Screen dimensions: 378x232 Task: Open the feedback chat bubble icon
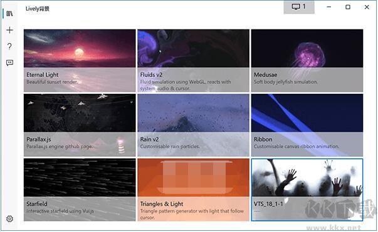9,63
